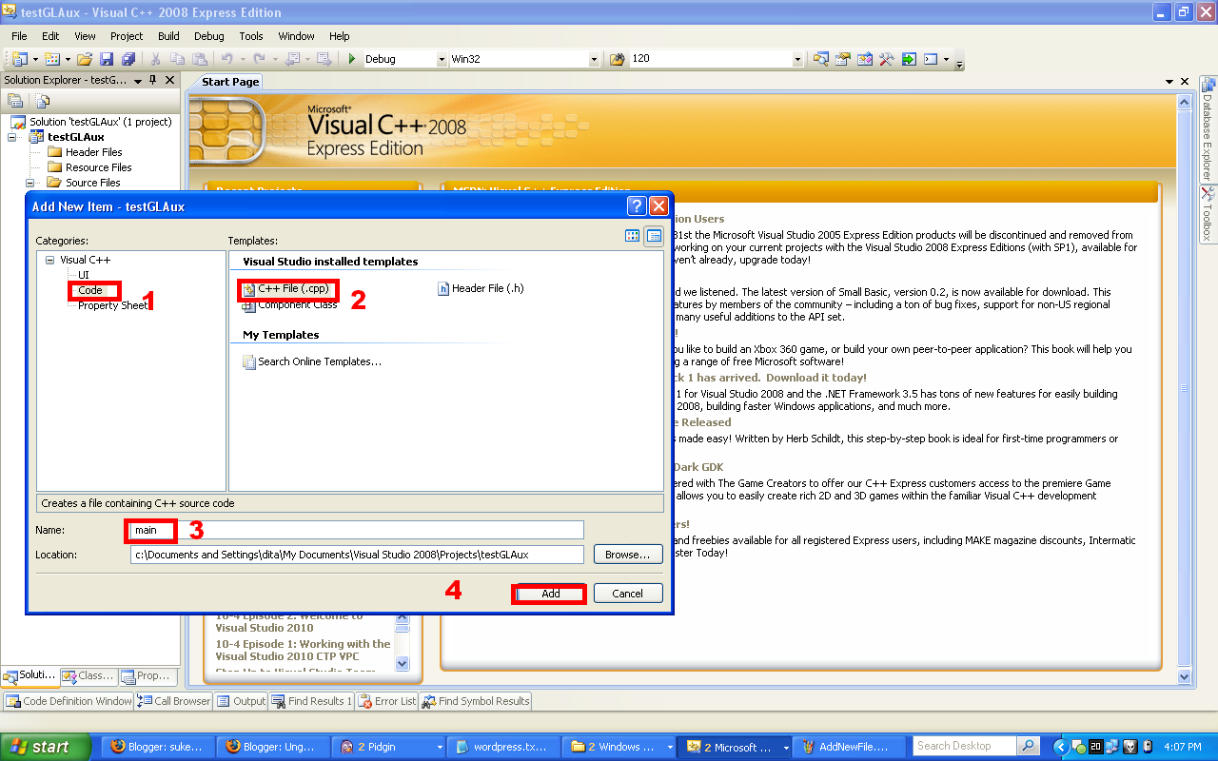Click the Undo toolbar icon
The image size is (1218, 761).
coord(226,59)
